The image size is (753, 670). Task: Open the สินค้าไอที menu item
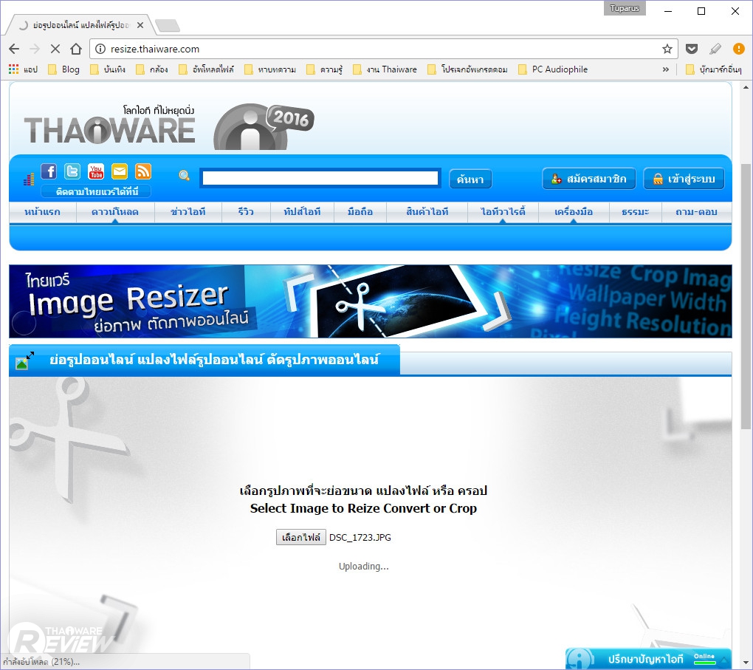click(x=427, y=212)
